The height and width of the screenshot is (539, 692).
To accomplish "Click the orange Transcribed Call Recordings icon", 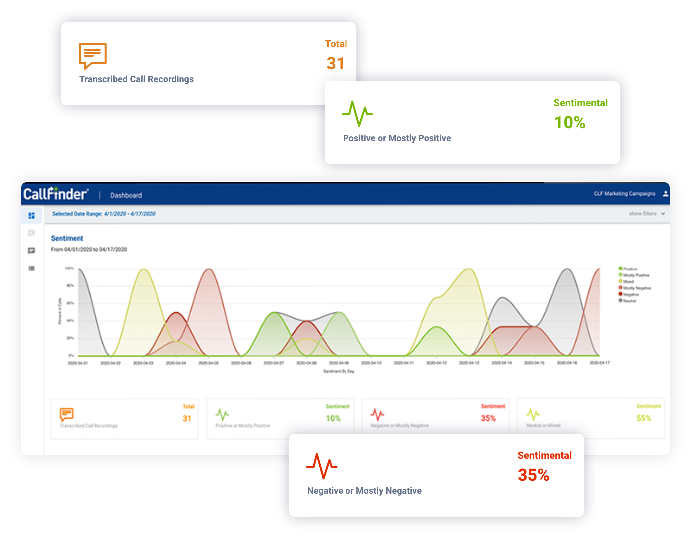I will [x=93, y=55].
